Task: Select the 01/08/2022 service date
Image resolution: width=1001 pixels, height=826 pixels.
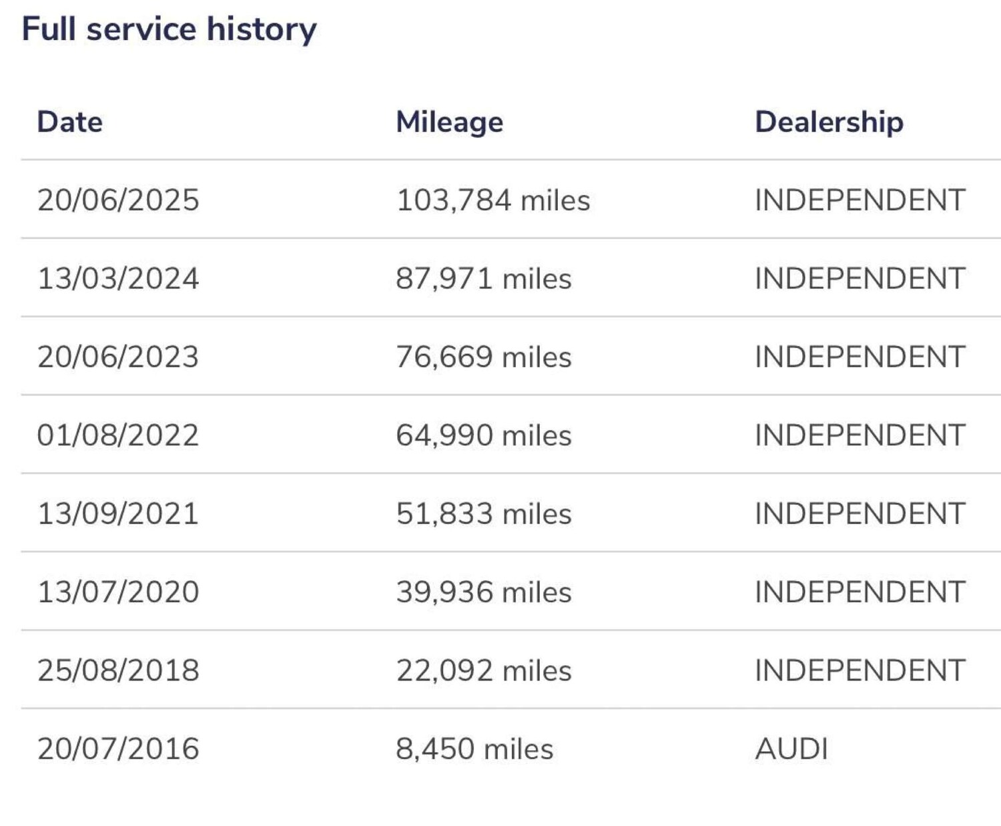Action: [x=118, y=435]
